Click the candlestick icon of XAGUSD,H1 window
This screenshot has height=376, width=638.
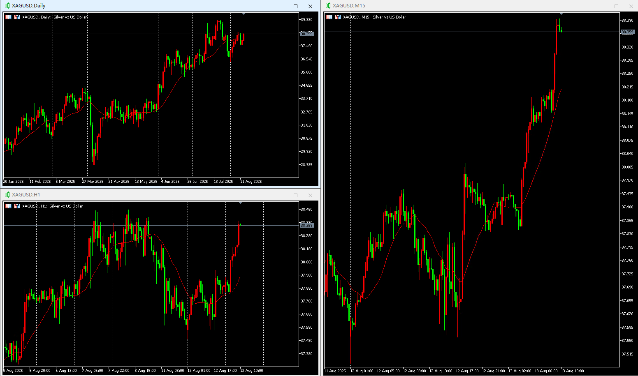[x=7, y=195]
